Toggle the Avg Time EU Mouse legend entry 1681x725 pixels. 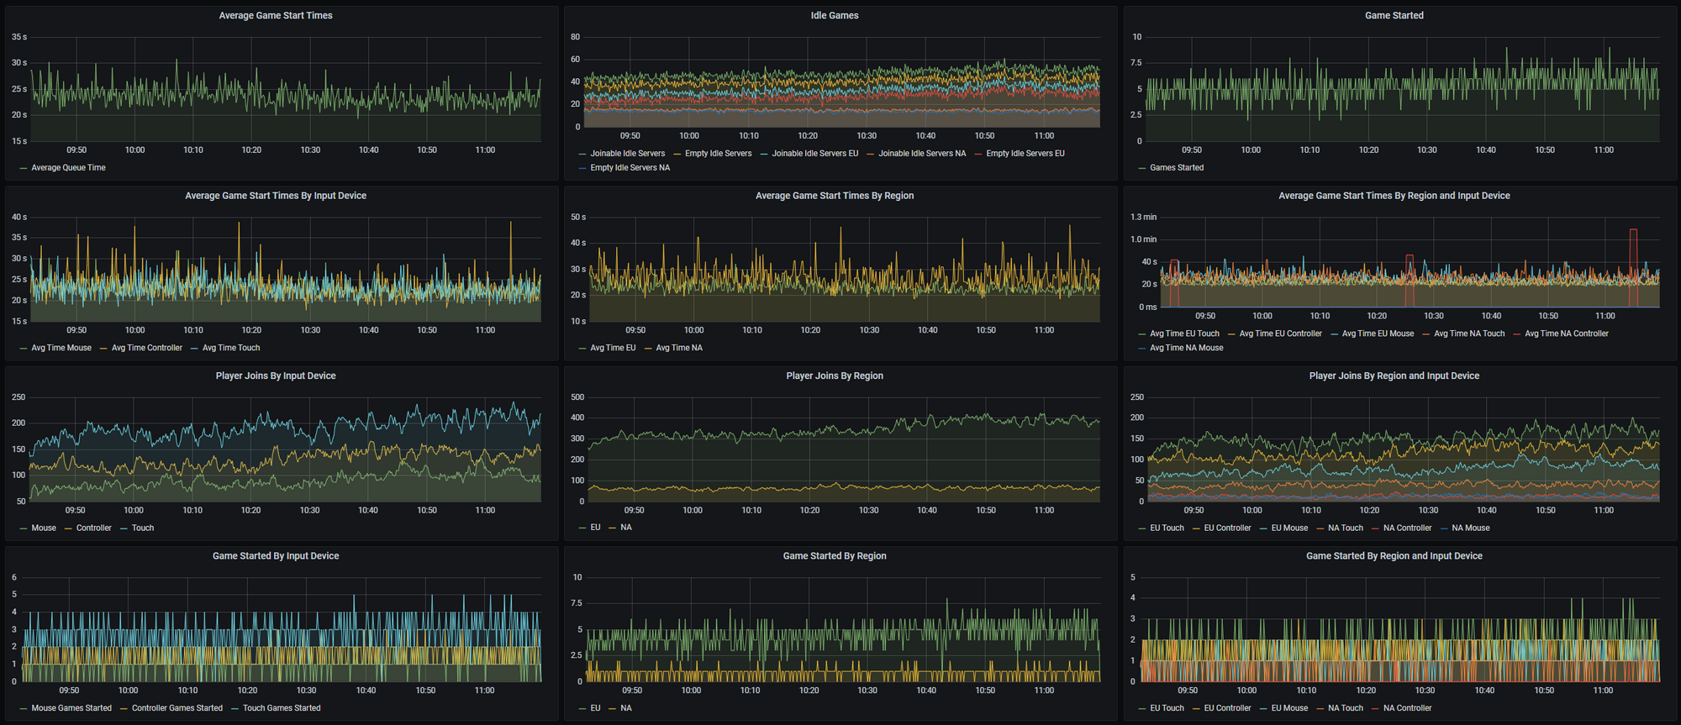[x=1378, y=334]
